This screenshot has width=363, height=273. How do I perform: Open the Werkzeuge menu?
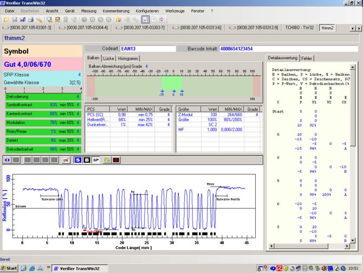pos(175,11)
